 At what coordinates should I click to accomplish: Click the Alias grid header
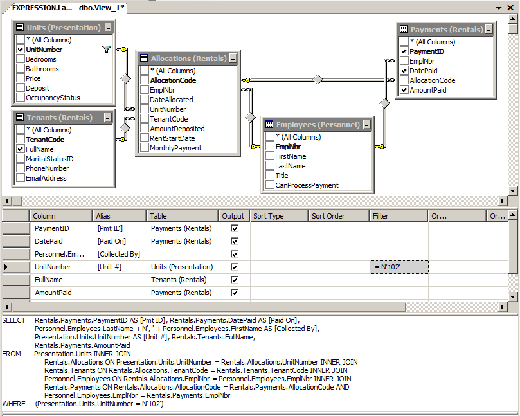(x=120, y=216)
